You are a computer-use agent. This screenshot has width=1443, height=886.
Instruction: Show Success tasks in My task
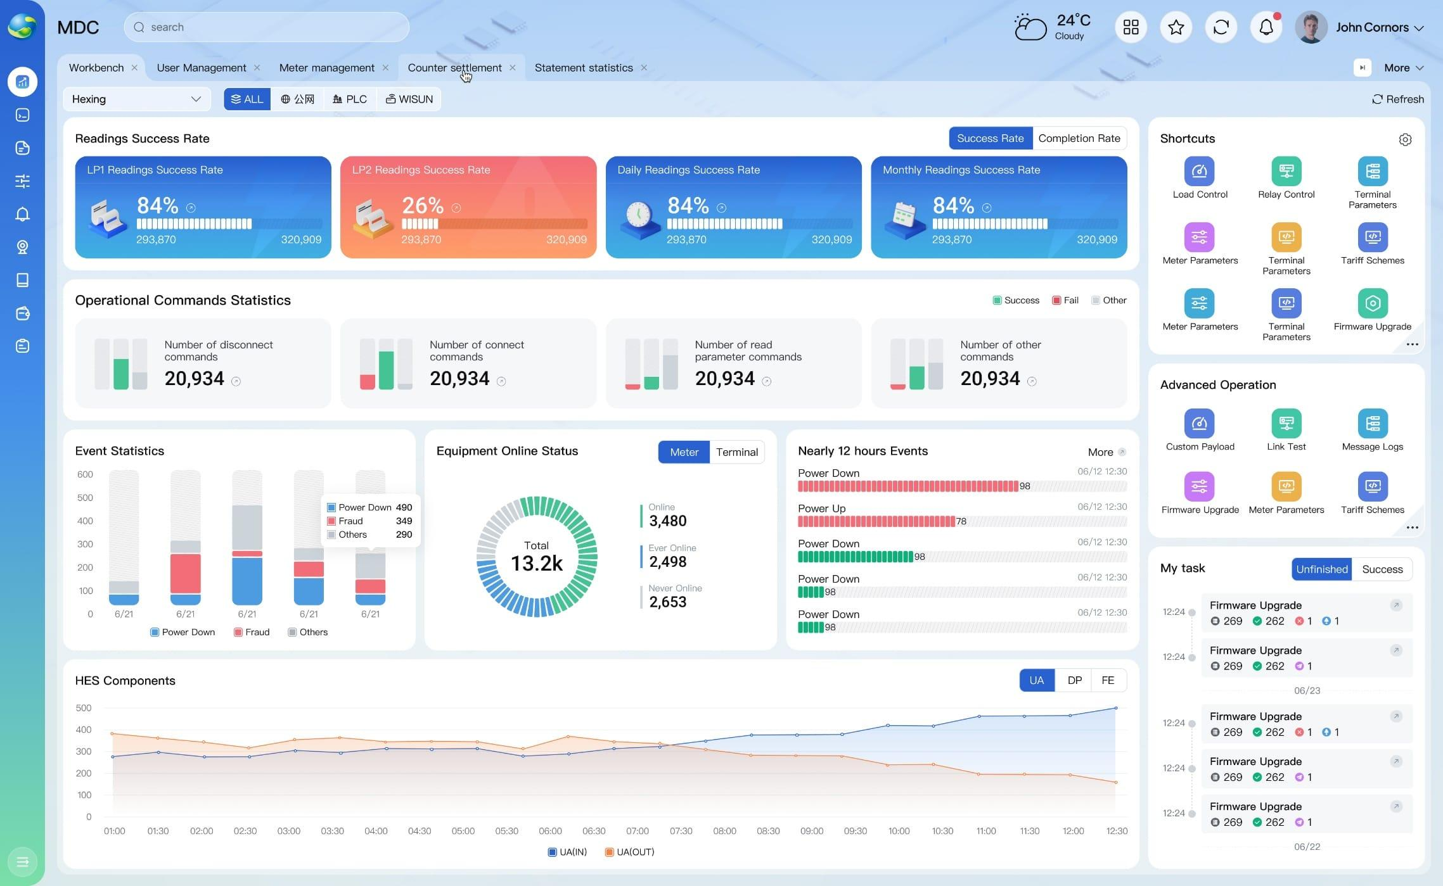[1382, 569]
